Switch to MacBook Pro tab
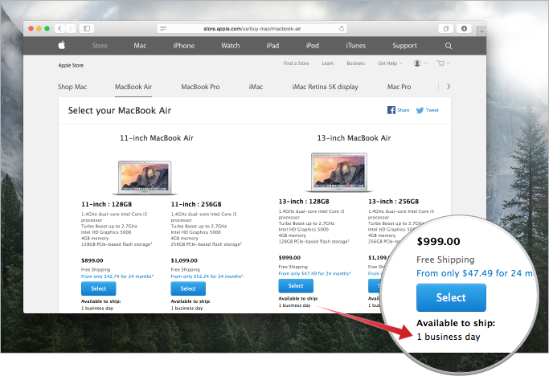Screen dimensions: 549x376 pos(200,87)
